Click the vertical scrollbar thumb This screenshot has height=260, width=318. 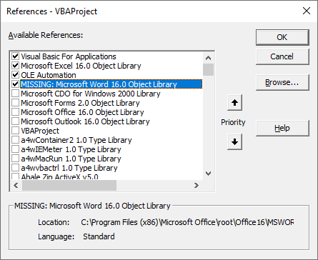pyautogui.click(x=208, y=69)
